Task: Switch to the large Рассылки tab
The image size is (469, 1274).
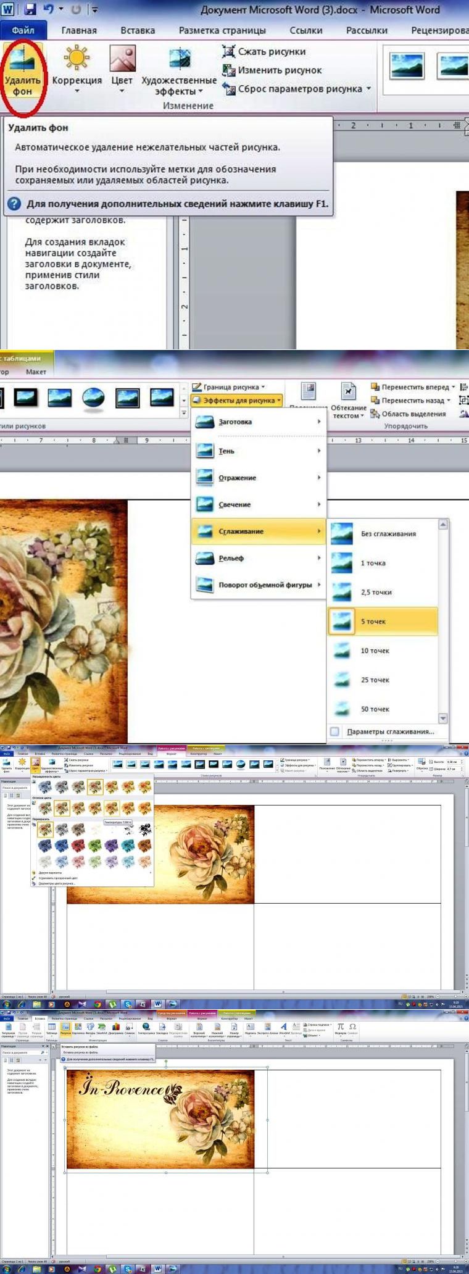Action: [x=367, y=30]
